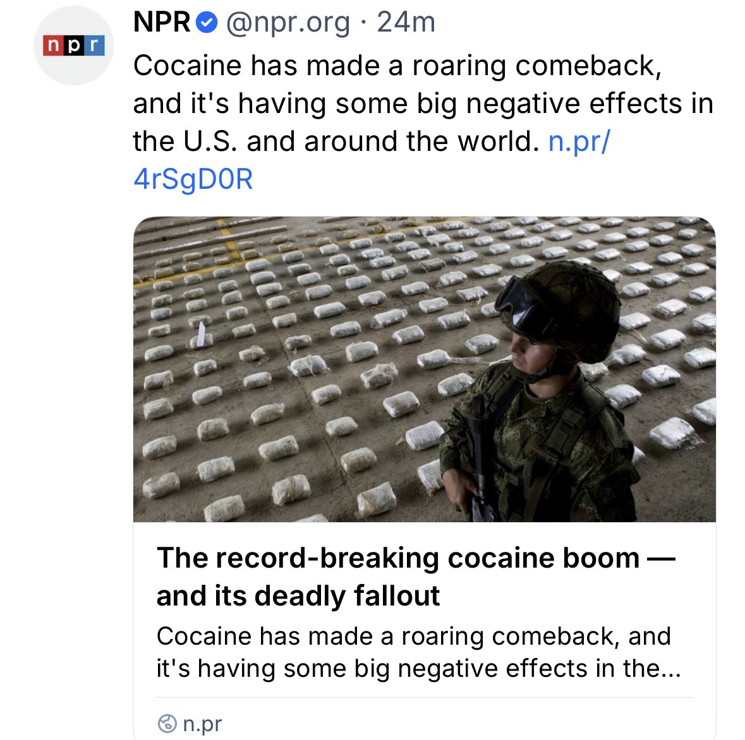Open the @npr.org handle

click(288, 23)
